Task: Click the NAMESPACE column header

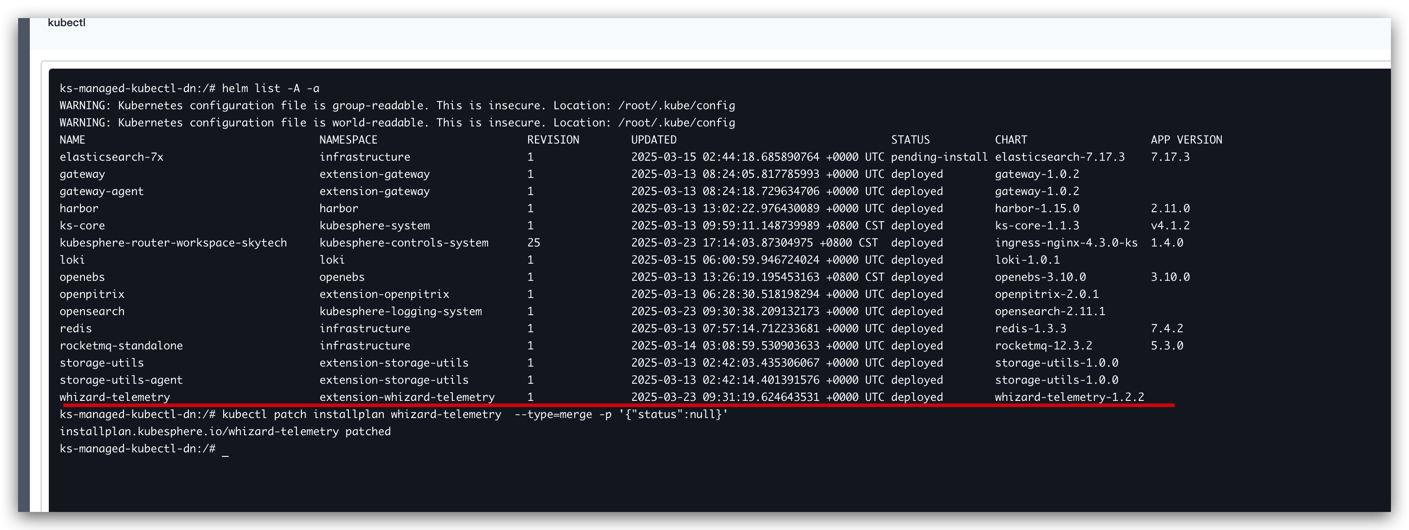Action: click(348, 140)
